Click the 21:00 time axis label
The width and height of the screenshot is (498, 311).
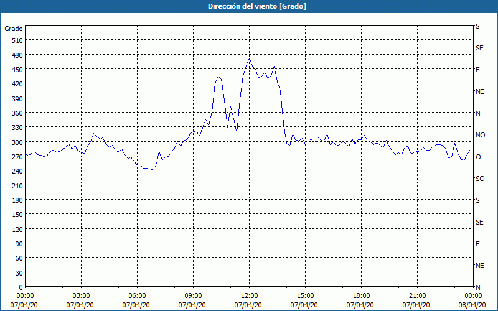coord(417,296)
